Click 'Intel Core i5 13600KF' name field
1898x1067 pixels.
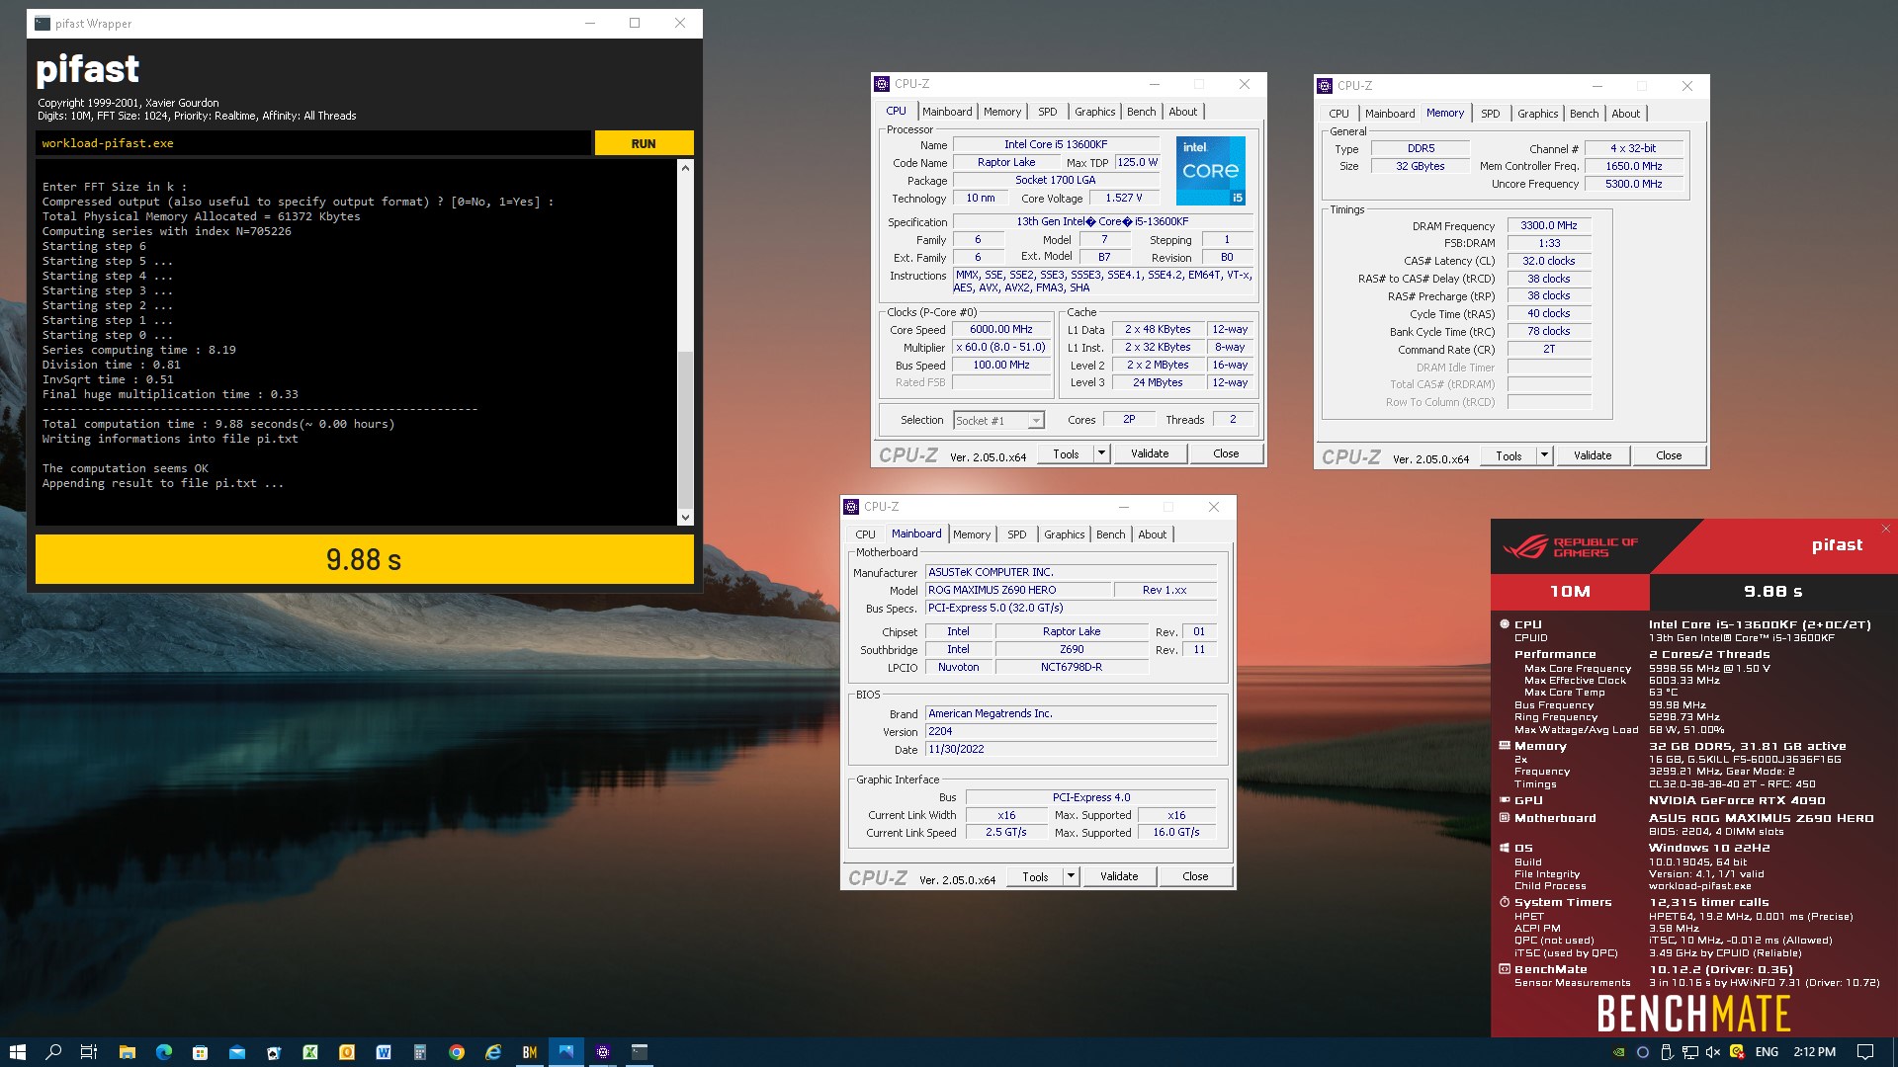point(1056,144)
